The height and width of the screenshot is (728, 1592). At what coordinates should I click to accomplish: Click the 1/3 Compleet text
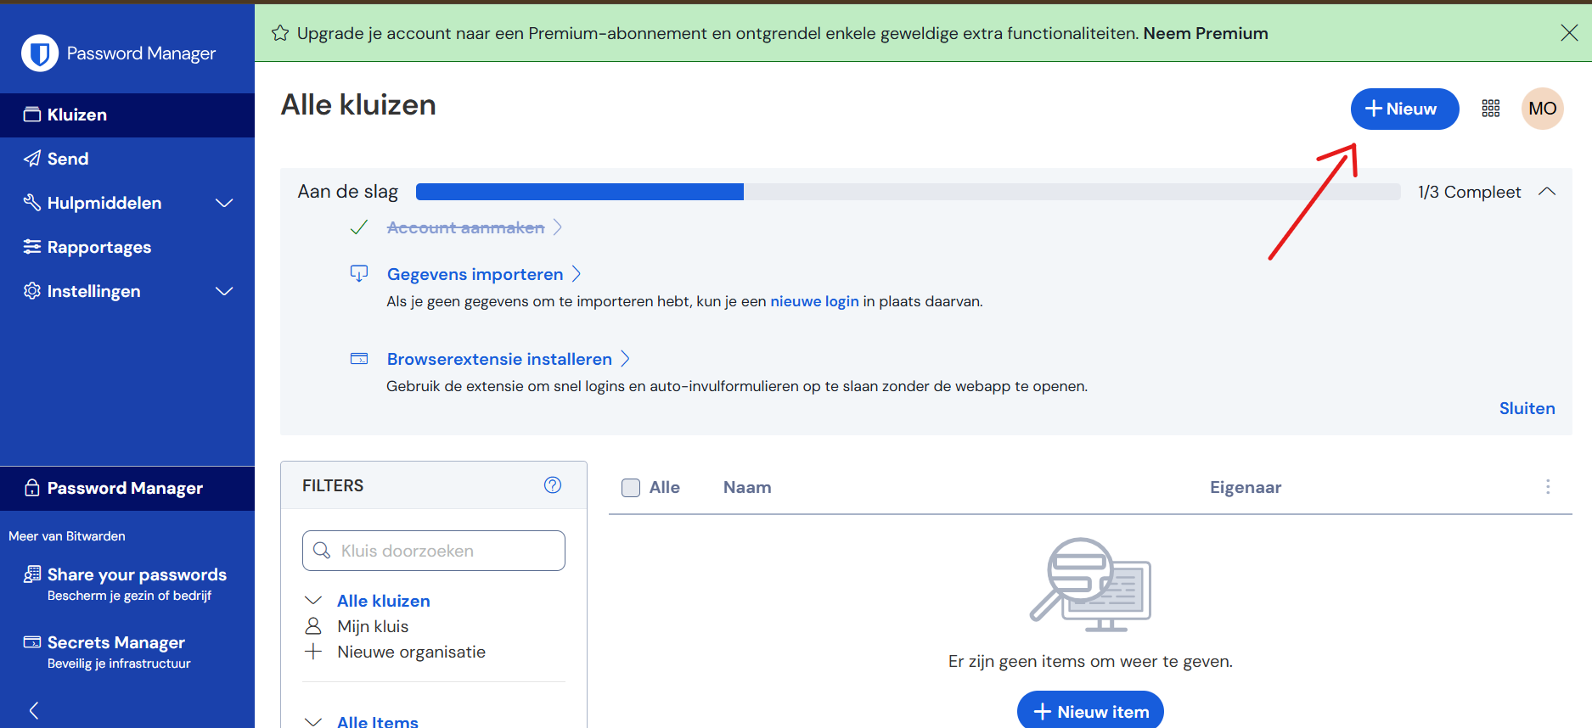(x=1469, y=192)
